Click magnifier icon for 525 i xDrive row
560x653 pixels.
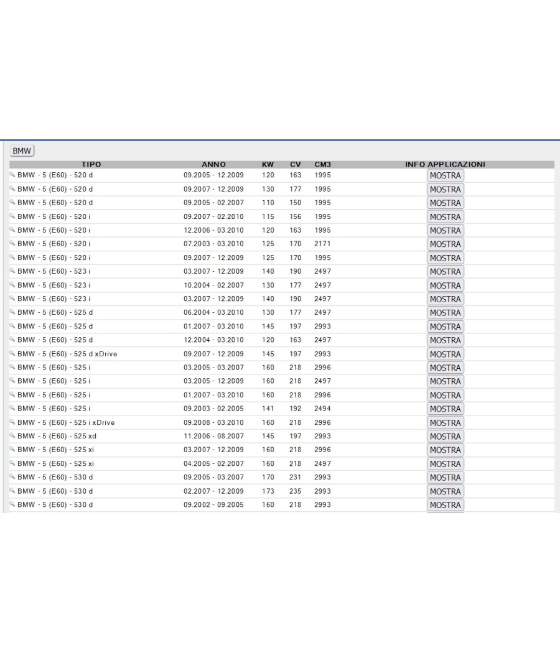pos(12,422)
